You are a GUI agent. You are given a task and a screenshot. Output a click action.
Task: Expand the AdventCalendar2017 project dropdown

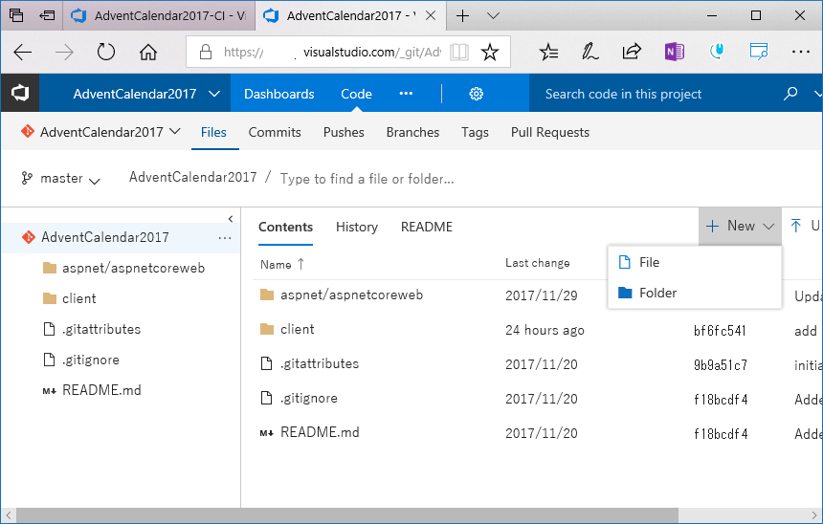click(x=214, y=94)
